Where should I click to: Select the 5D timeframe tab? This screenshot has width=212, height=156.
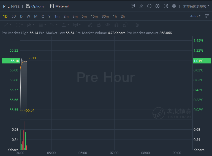(14, 16)
